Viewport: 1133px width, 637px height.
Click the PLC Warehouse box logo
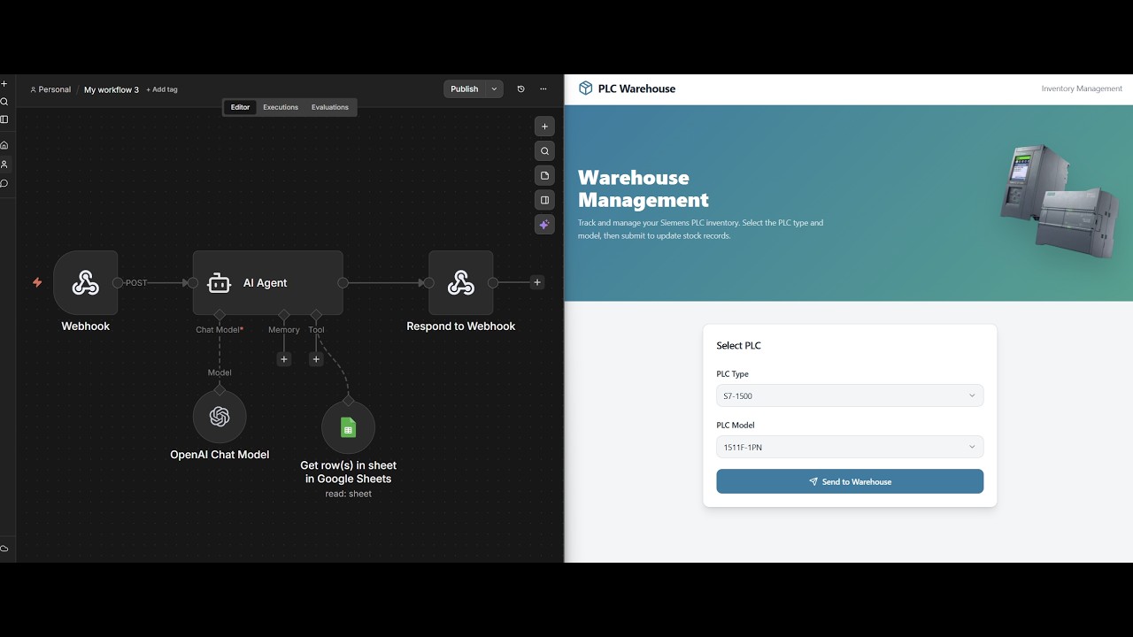[x=585, y=88]
